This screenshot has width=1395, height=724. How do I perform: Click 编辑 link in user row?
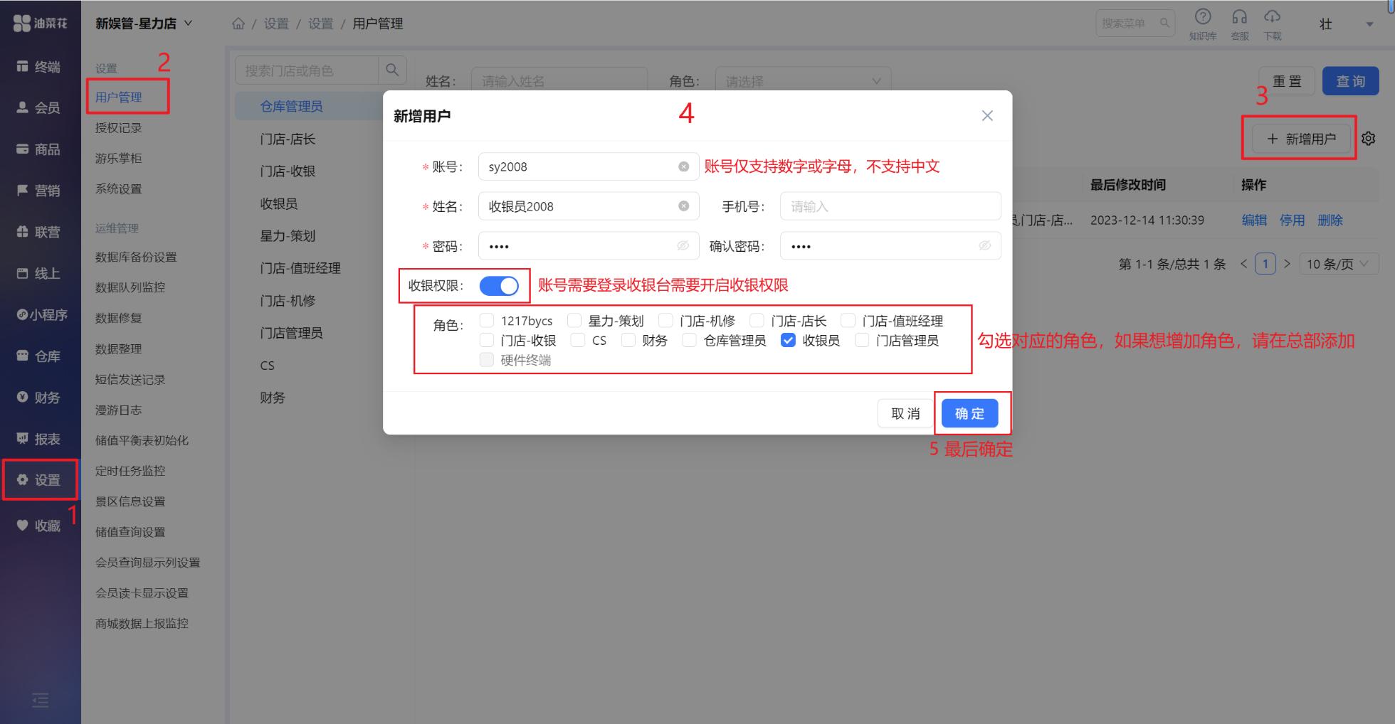(1254, 220)
